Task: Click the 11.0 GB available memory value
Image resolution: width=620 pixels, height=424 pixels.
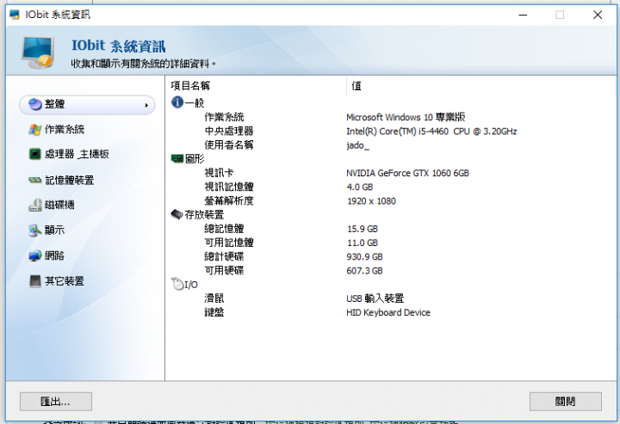Action: click(363, 243)
